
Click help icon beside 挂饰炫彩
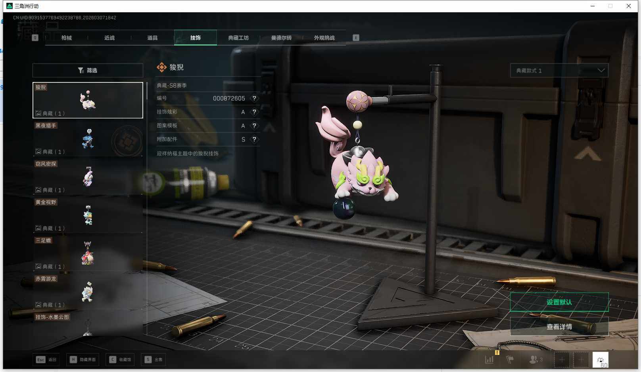tap(254, 112)
